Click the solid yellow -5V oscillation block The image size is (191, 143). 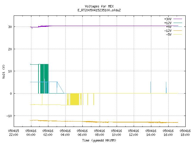coord(75,99)
